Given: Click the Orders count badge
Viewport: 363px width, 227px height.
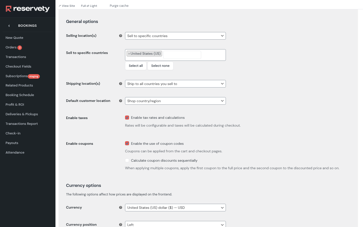Looking at the screenshot, I should (20, 48).
